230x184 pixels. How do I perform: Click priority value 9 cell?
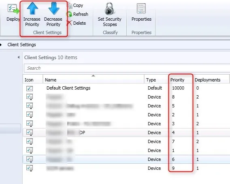[173, 168]
